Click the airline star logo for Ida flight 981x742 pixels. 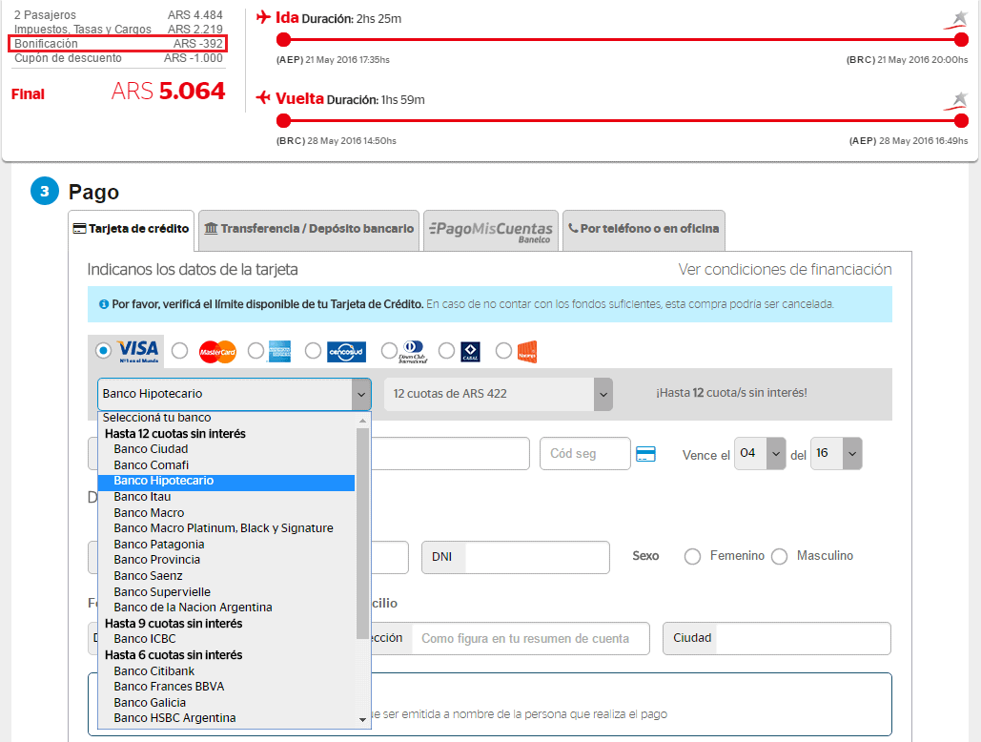(956, 19)
